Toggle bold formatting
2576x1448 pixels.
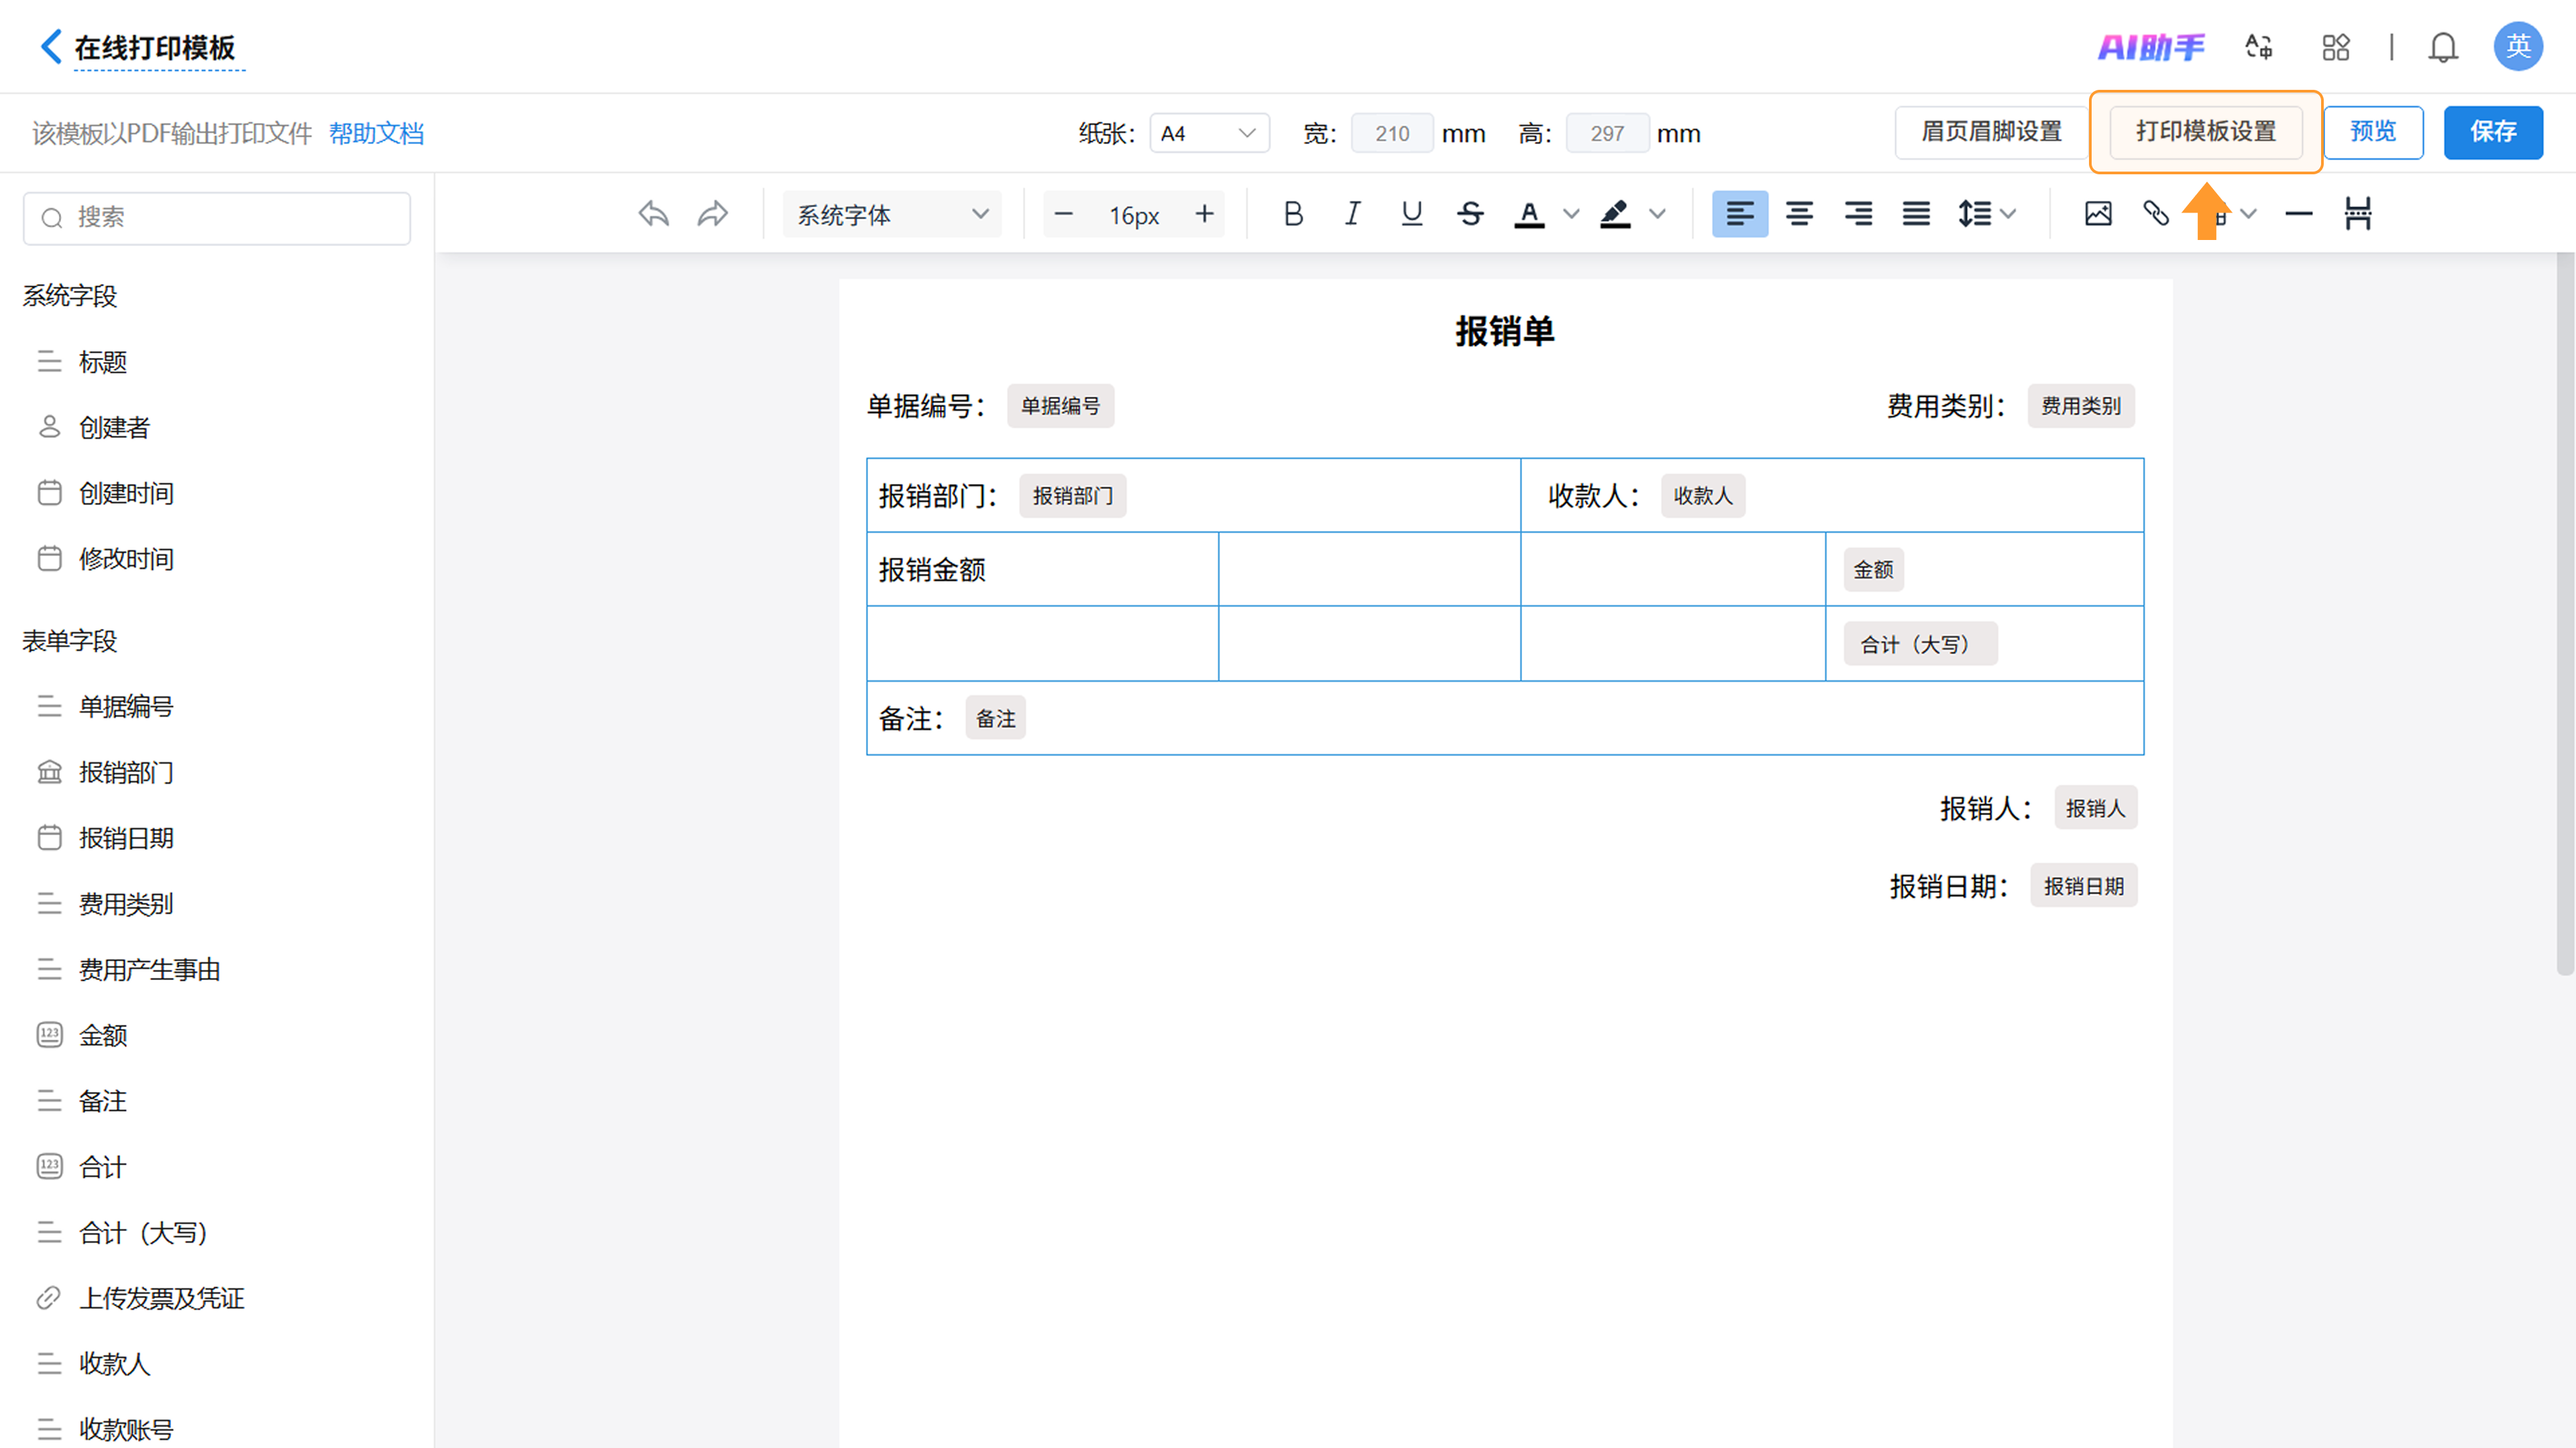(1293, 214)
